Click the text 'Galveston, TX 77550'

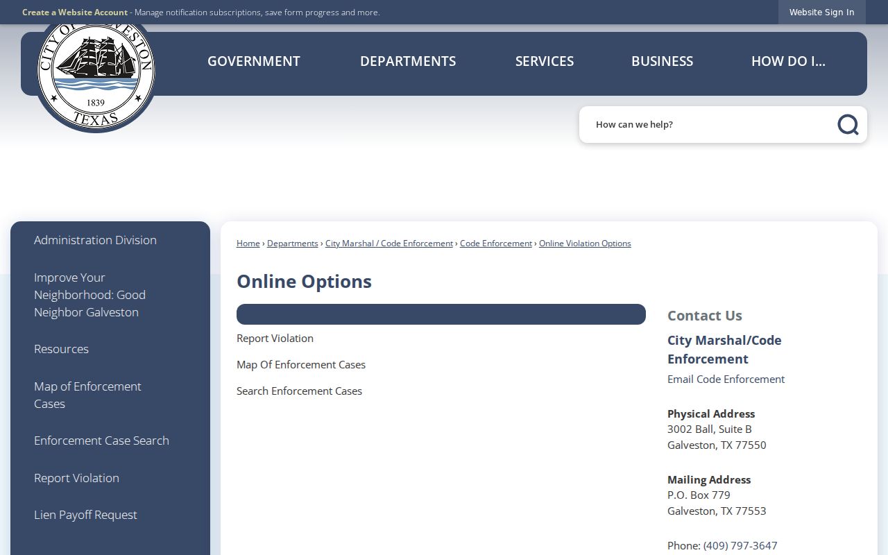[717, 445]
